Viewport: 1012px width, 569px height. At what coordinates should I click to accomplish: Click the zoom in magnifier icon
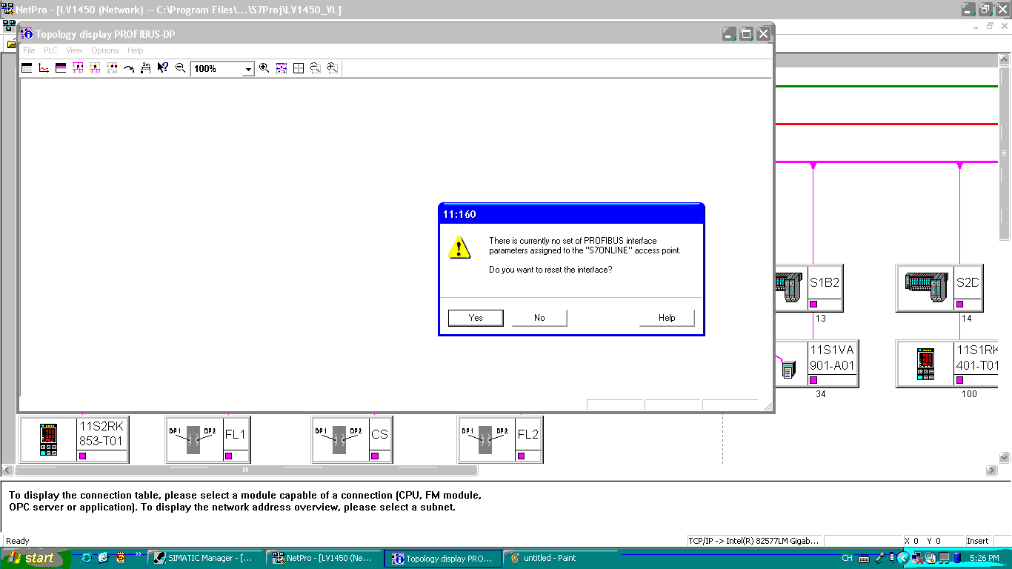(264, 68)
